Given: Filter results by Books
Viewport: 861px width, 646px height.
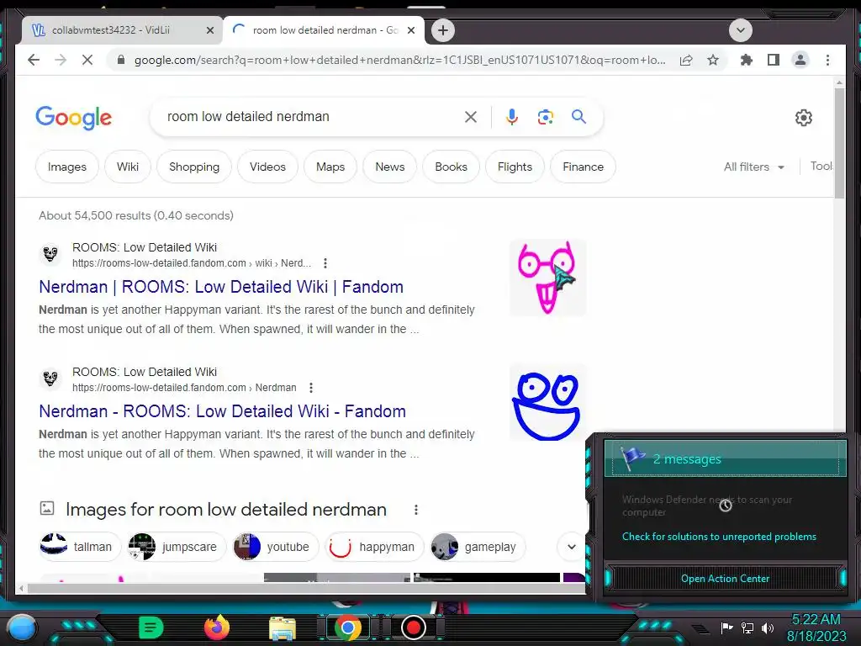Looking at the screenshot, I should [451, 167].
